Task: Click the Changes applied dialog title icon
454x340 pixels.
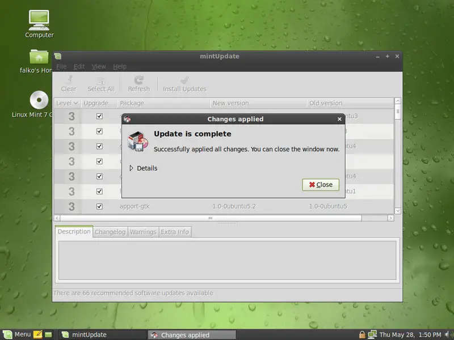Action: (x=127, y=119)
